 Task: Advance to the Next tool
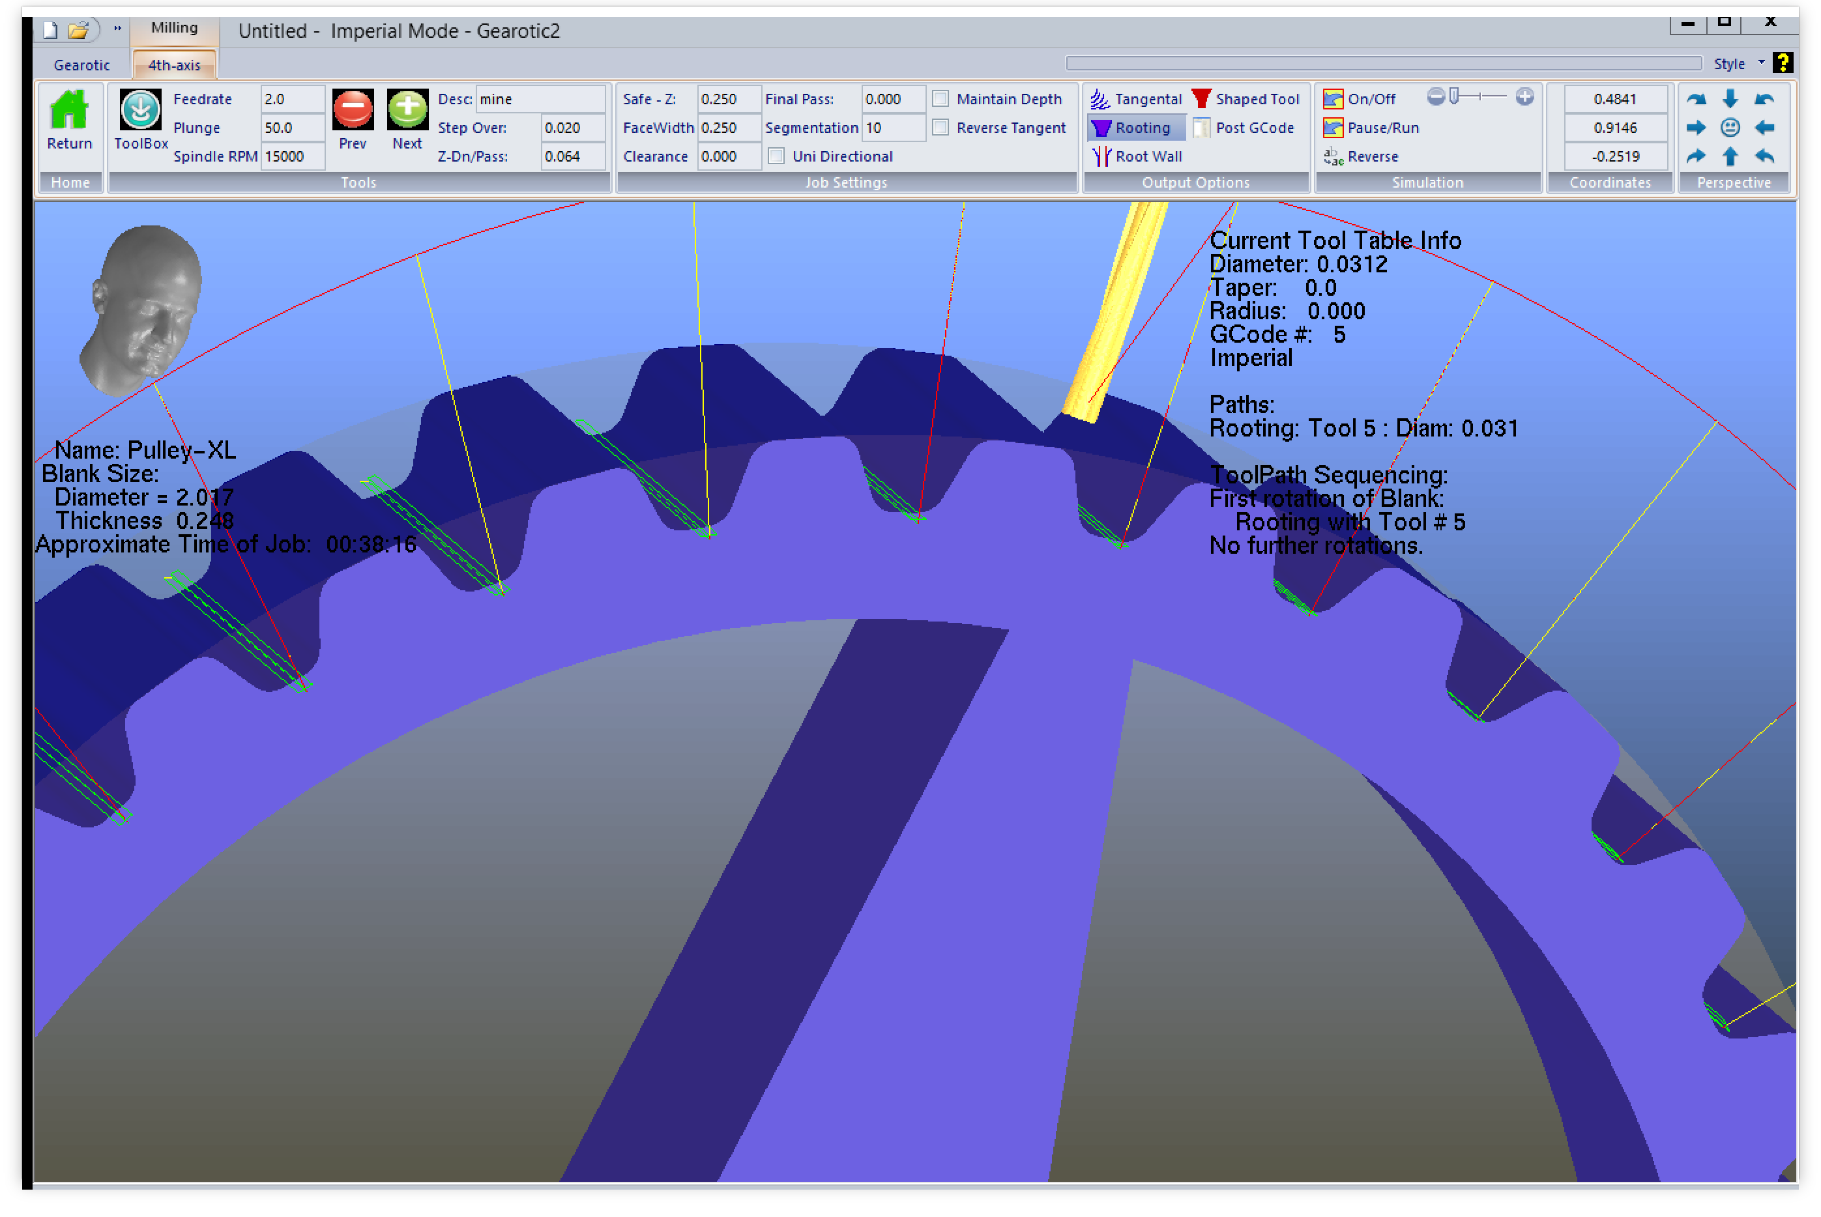(407, 109)
